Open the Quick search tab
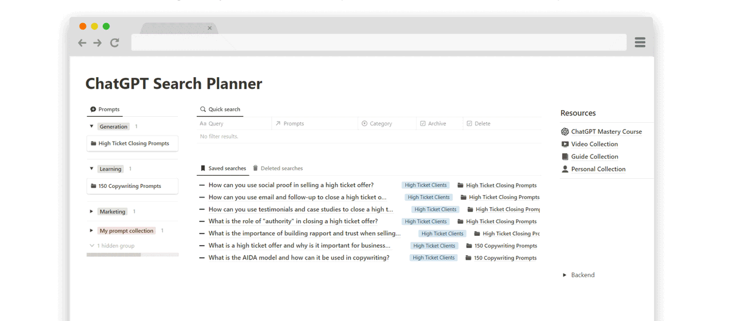This screenshot has height=321, width=731. coord(220,109)
